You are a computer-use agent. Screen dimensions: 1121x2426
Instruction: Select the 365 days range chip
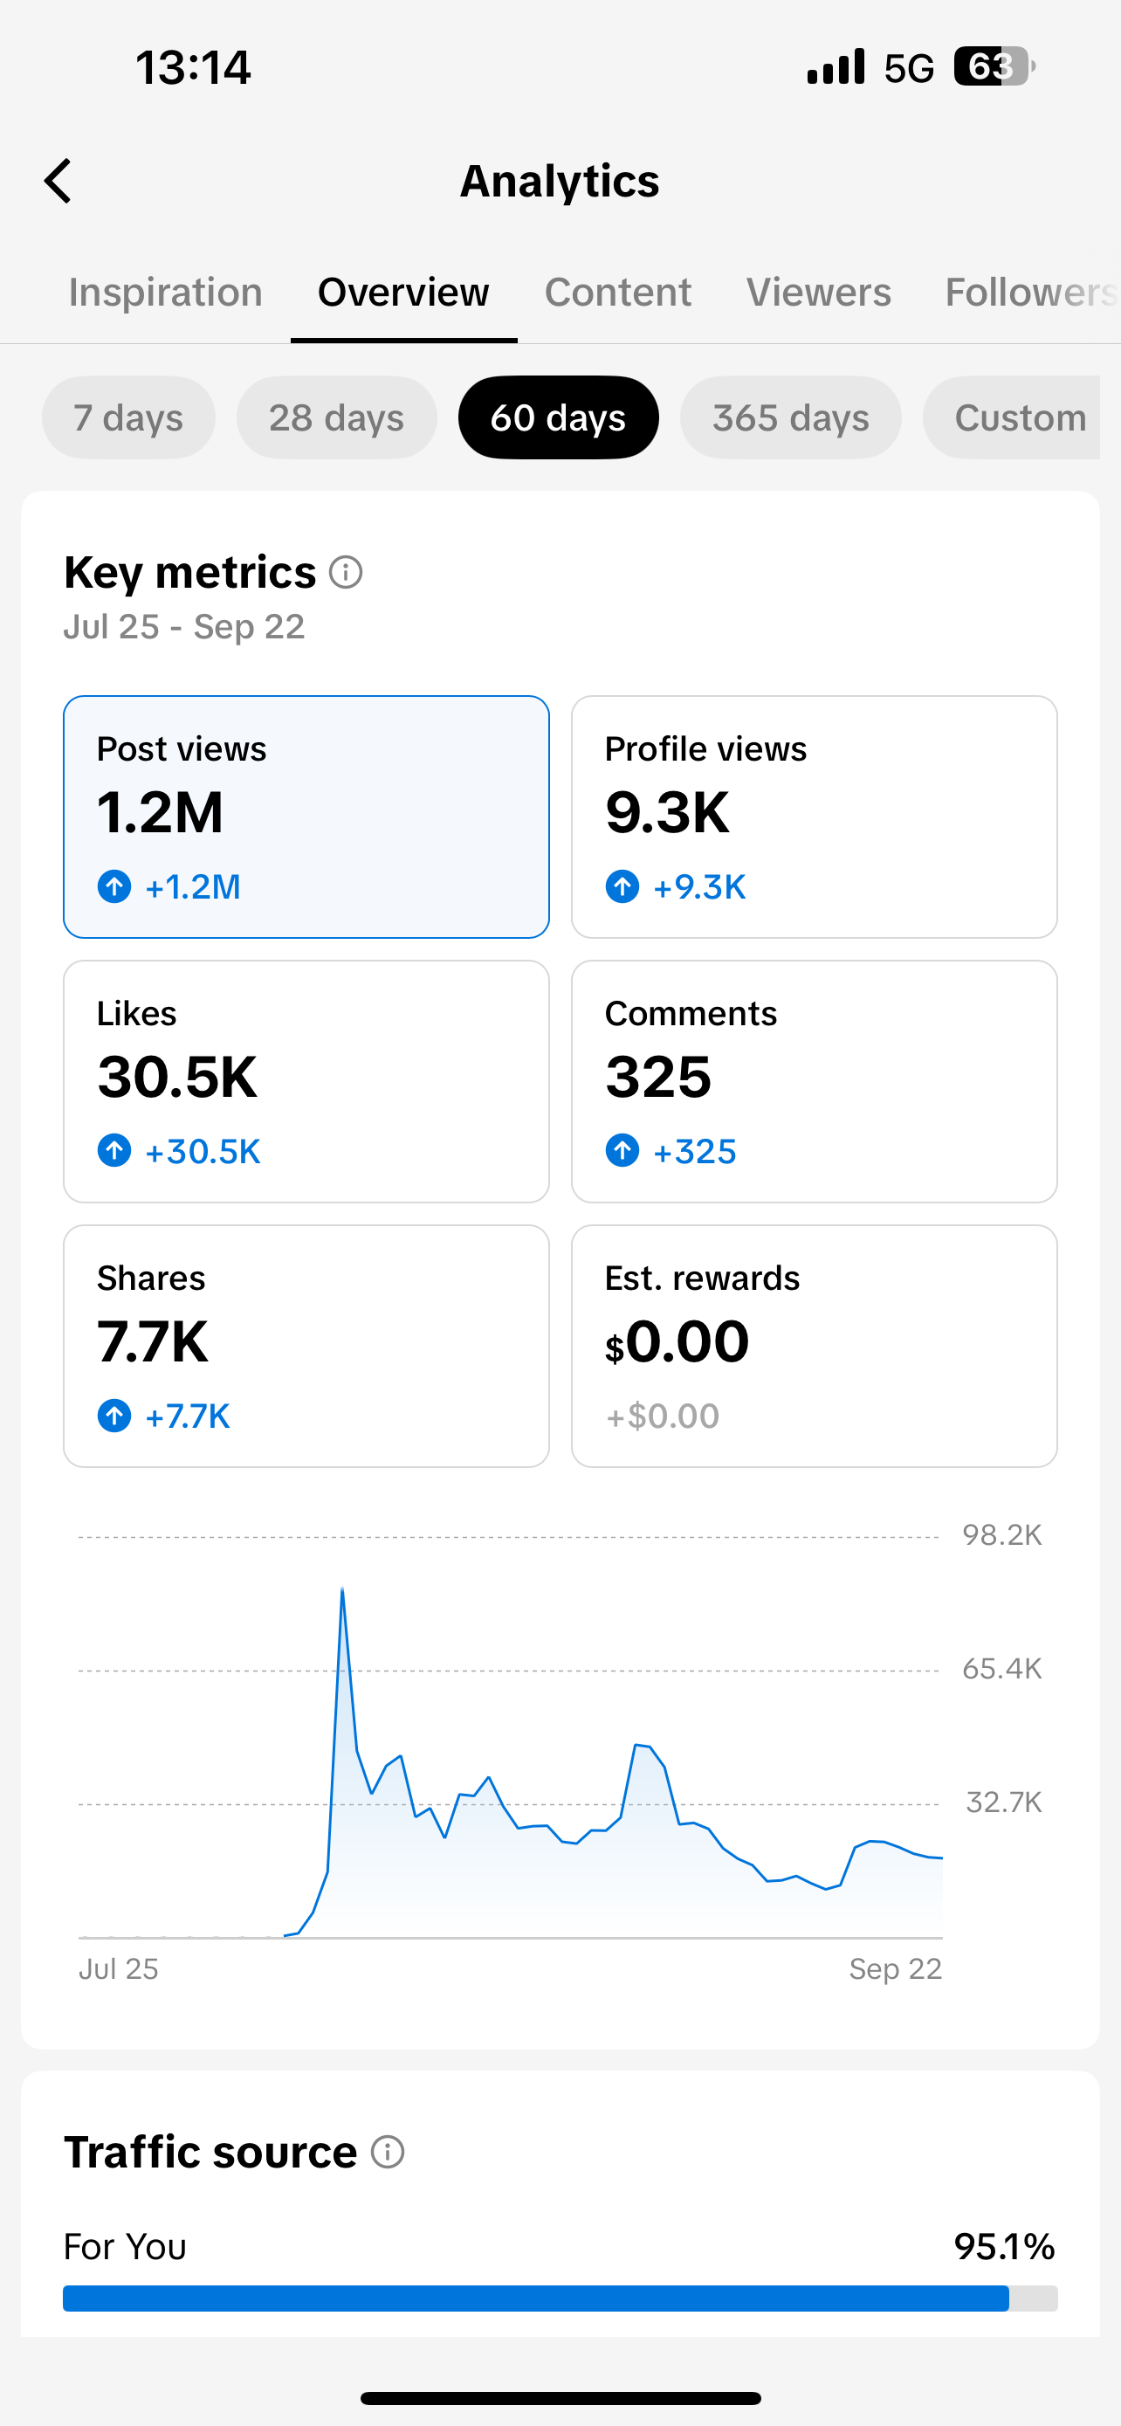pyautogui.click(x=791, y=417)
